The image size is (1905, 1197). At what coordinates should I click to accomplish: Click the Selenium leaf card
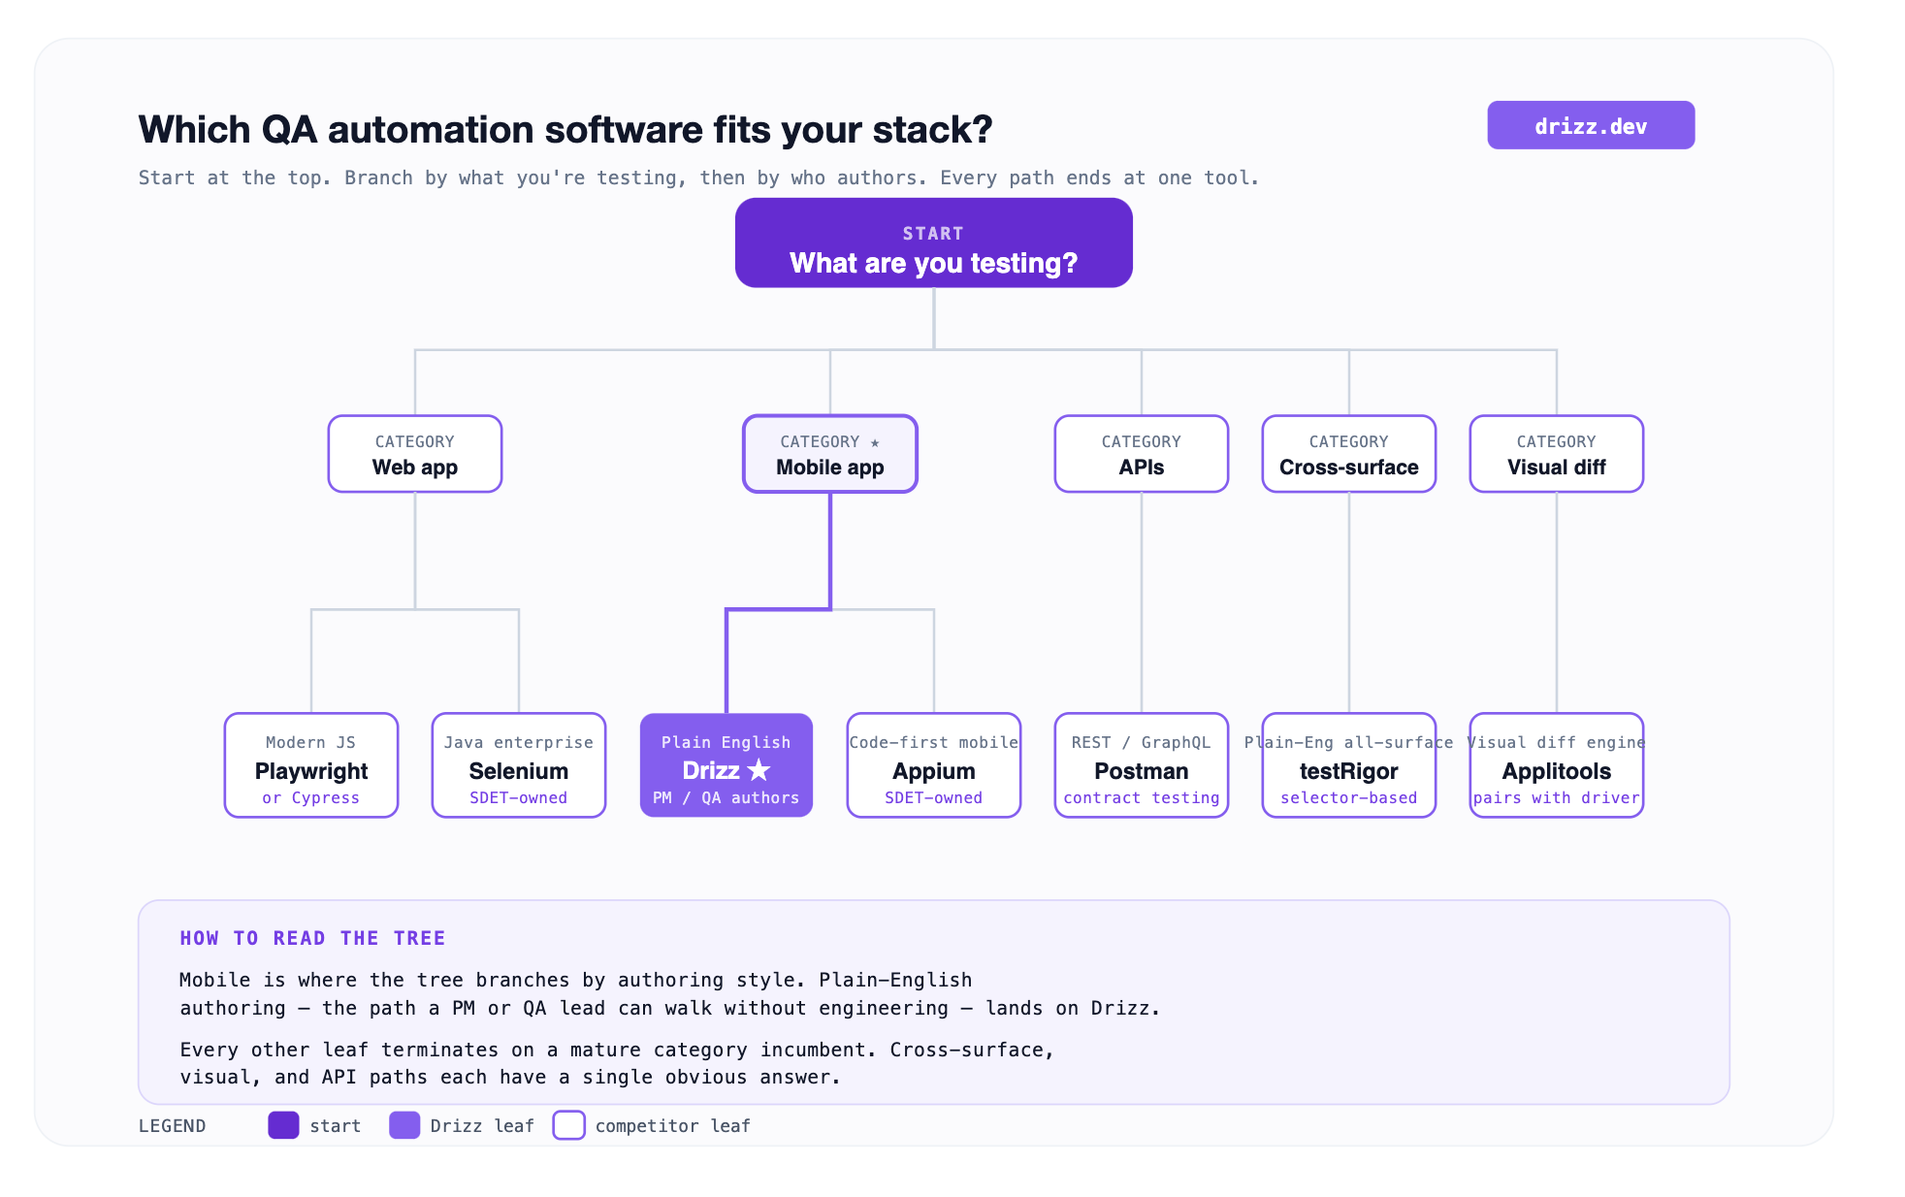pos(519,765)
